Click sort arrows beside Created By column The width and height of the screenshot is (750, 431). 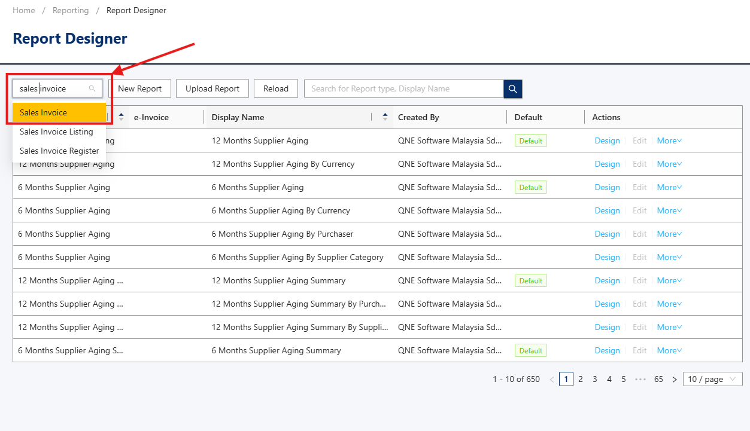point(385,117)
